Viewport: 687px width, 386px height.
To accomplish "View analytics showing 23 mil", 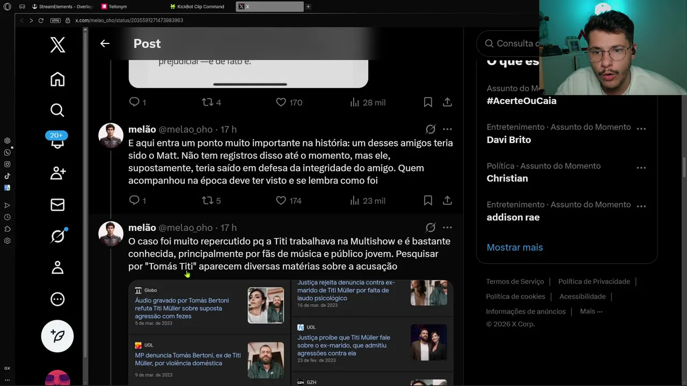I will tap(368, 201).
